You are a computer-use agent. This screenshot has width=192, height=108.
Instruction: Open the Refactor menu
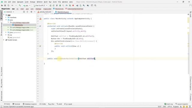[40, 2]
